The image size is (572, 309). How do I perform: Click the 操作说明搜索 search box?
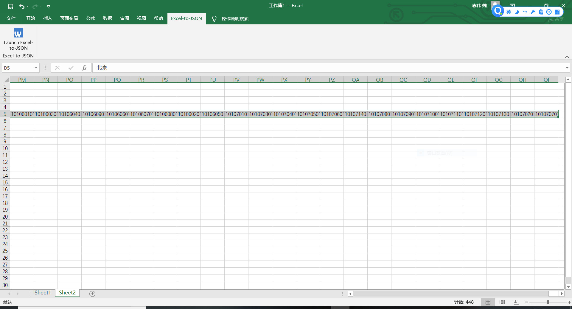[235, 19]
